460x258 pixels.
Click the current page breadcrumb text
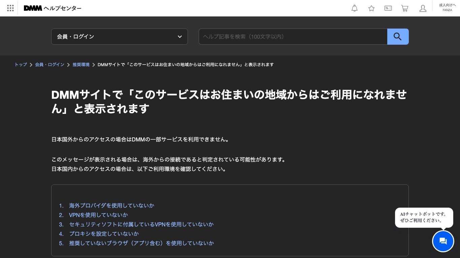pyautogui.click(x=186, y=64)
